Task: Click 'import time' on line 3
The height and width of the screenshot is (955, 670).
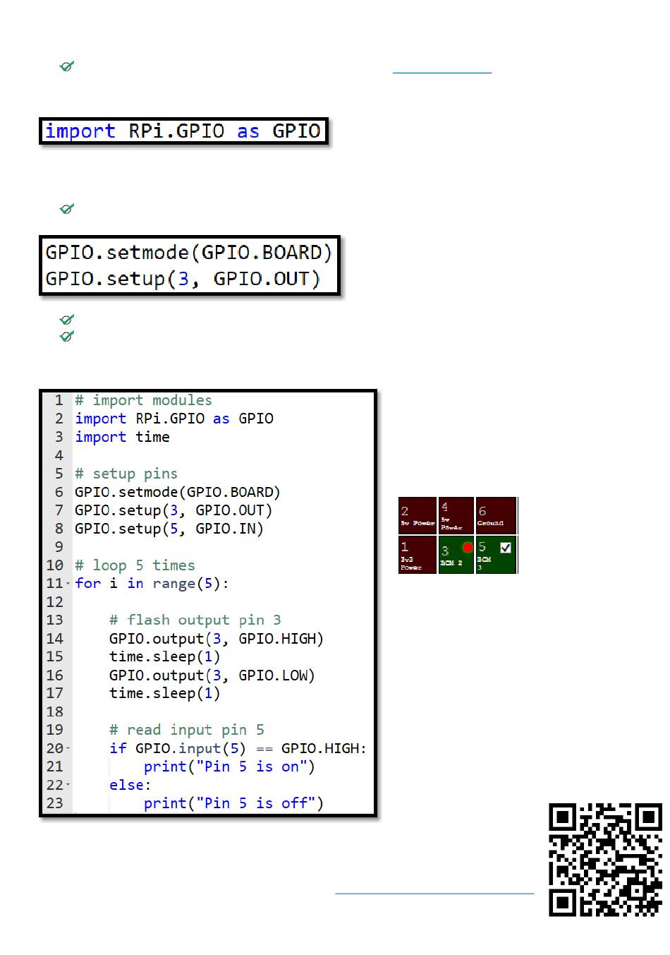Action: (122, 437)
